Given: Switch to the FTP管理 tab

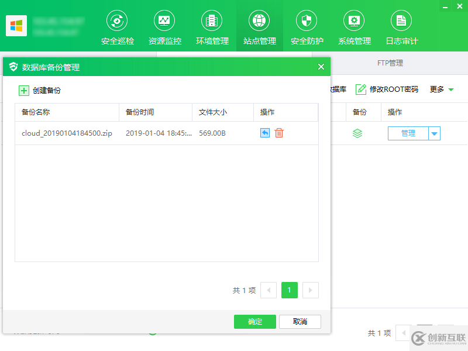Looking at the screenshot, I should (x=390, y=63).
